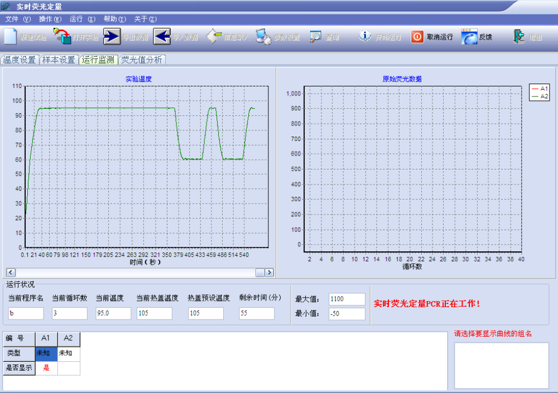This screenshot has height=393, width=558.
Task: Switch to 荧光值分析 tab
Action: [142, 60]
